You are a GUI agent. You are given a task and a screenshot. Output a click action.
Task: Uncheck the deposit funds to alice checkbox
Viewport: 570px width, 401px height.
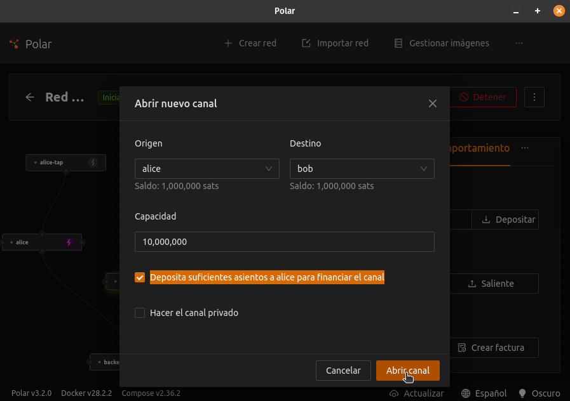coord(140,277)
